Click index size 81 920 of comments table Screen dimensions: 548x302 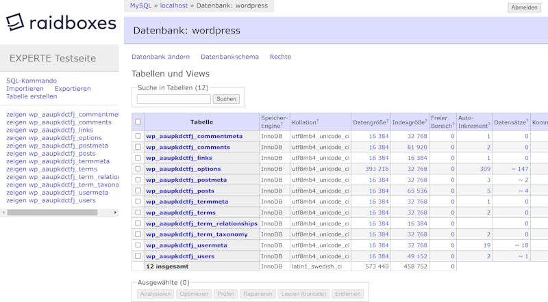pos(417,147)
